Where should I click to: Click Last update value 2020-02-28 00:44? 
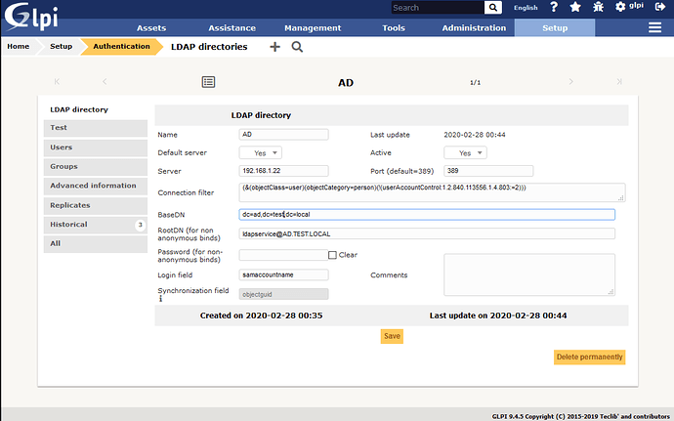point(475,135)
